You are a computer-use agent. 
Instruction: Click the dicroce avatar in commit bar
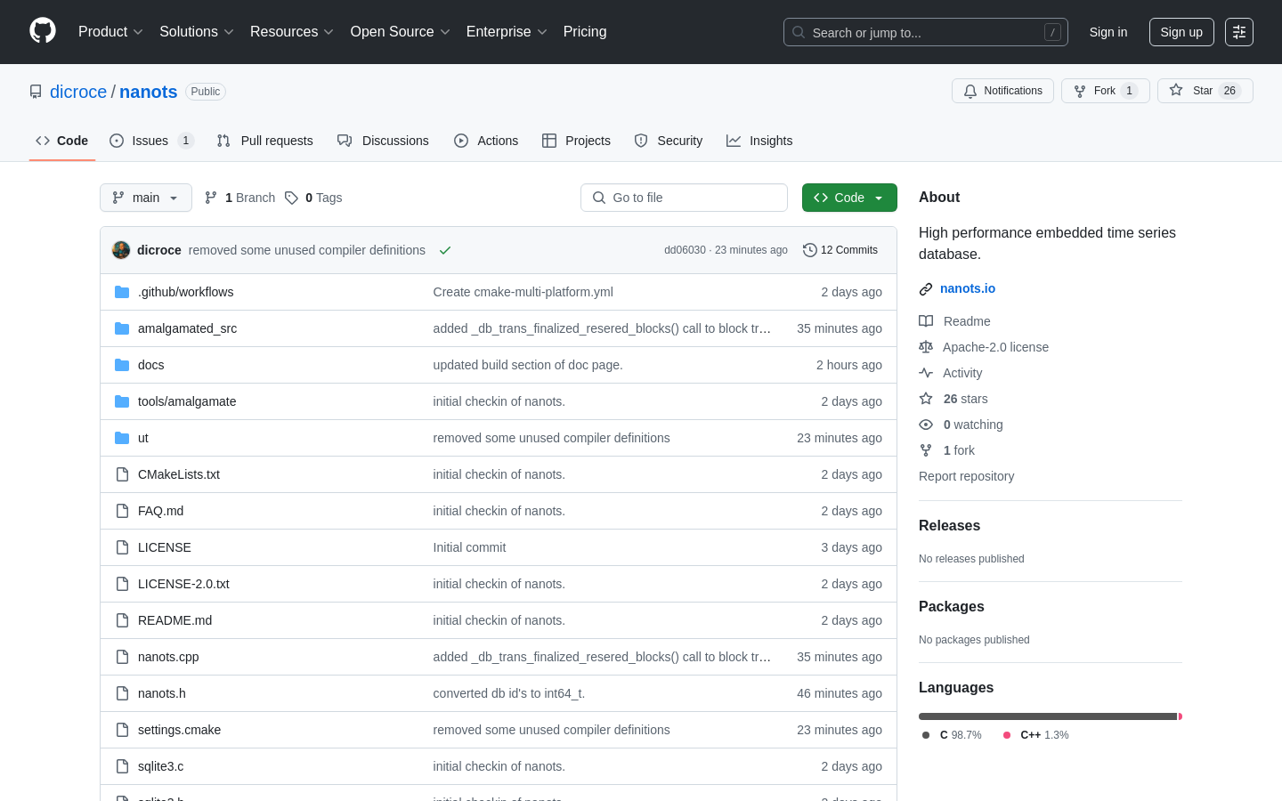pyautogui.click(x=121, y=250)
